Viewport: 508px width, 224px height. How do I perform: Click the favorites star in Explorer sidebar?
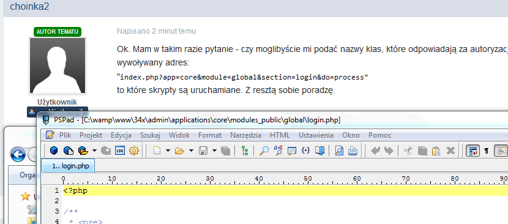tap(25, 196)
